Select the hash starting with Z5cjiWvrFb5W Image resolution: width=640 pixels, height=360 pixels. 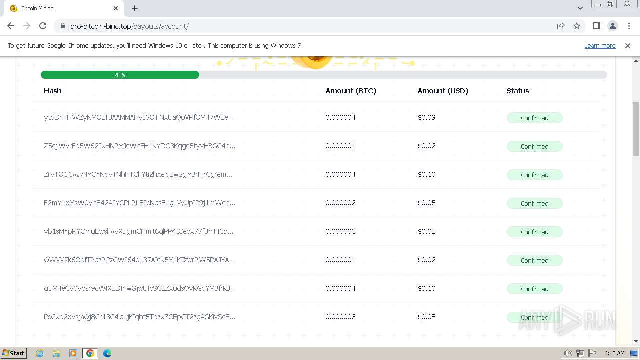140,146
